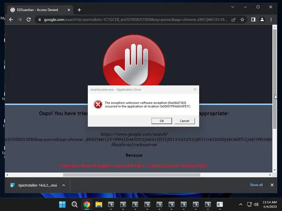
Task: Click Cancel in the Application Error dialog
Action: (x=185, y=121)
